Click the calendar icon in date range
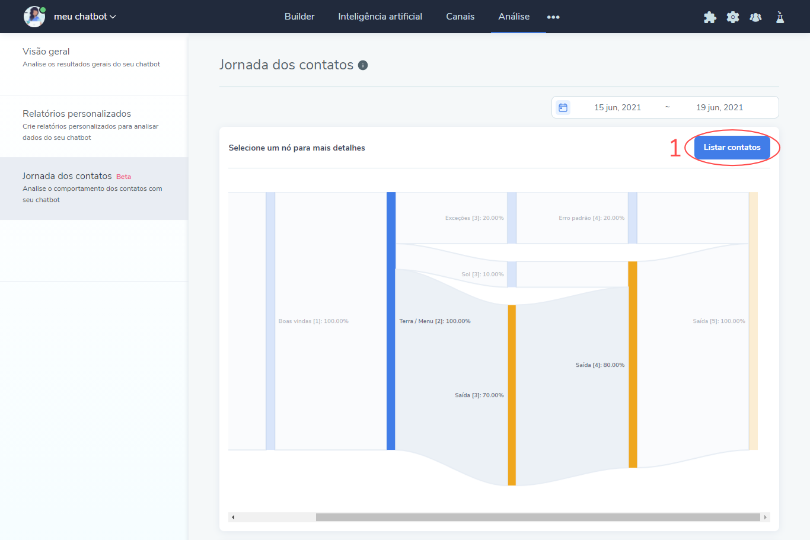The image size is (810, 540). pos(563,107)
